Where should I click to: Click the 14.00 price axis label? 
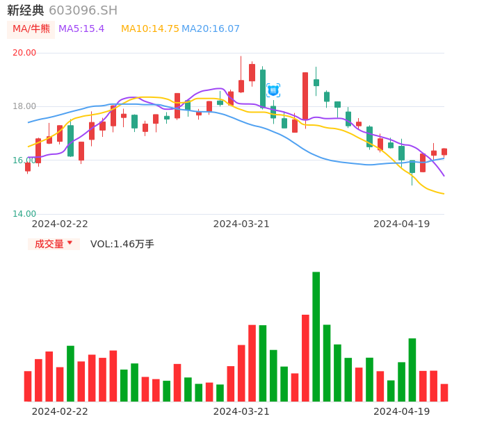(x=24, y=214)
